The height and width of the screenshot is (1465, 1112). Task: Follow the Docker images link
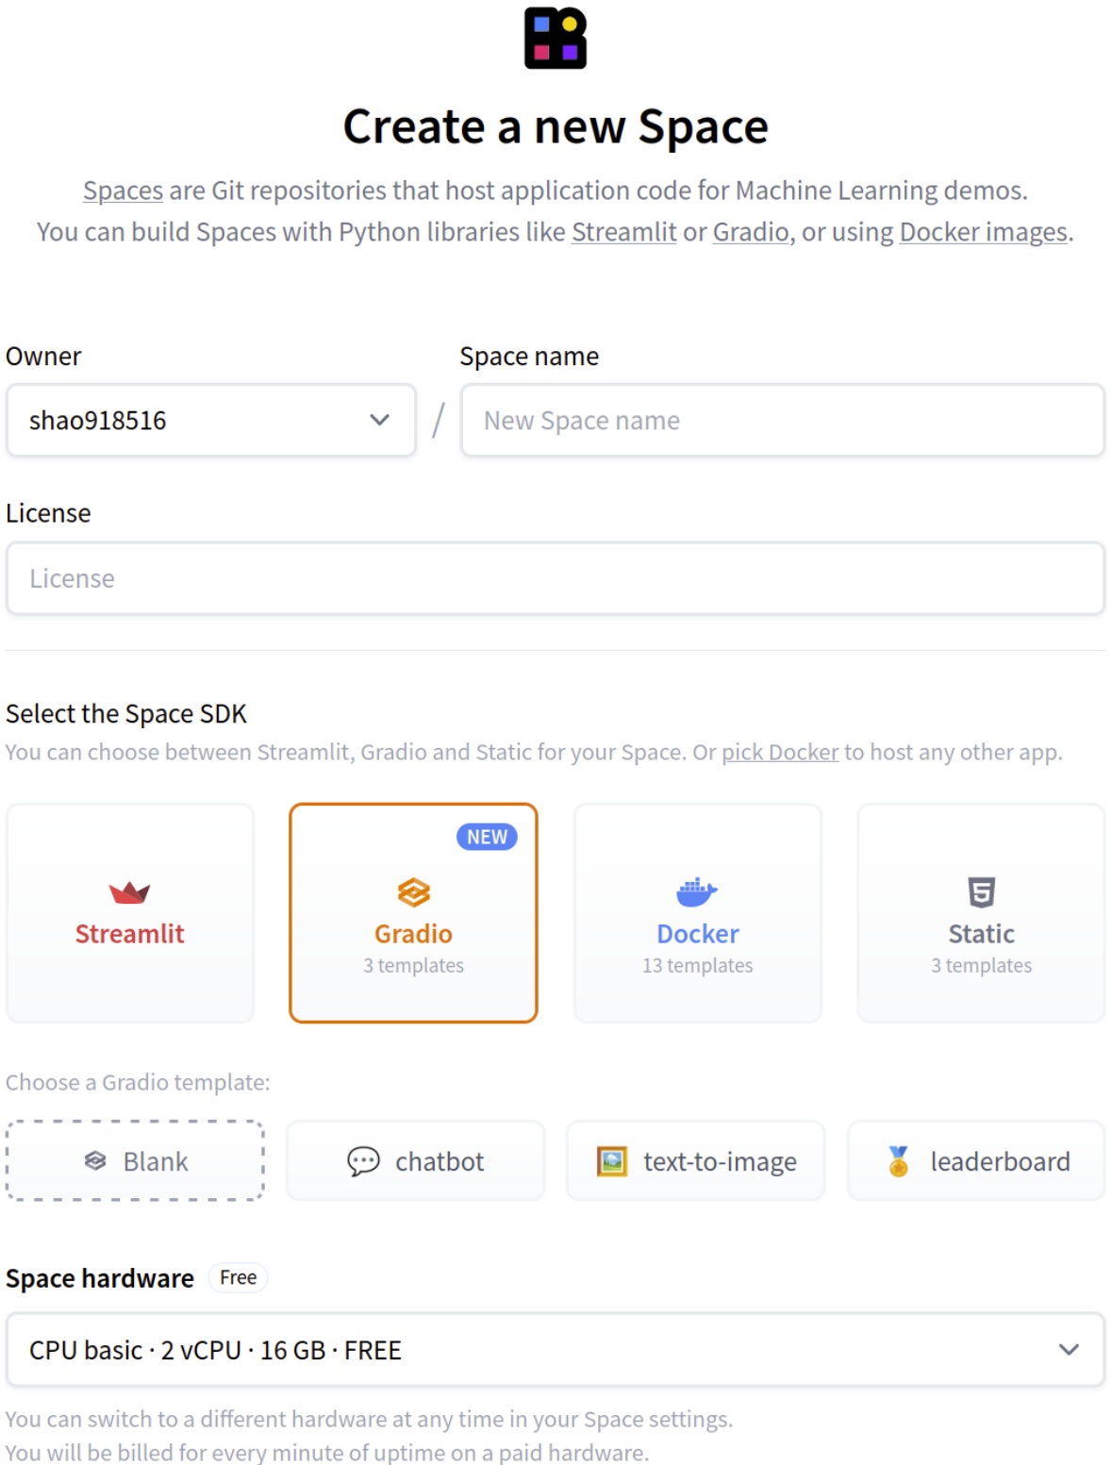983,232
